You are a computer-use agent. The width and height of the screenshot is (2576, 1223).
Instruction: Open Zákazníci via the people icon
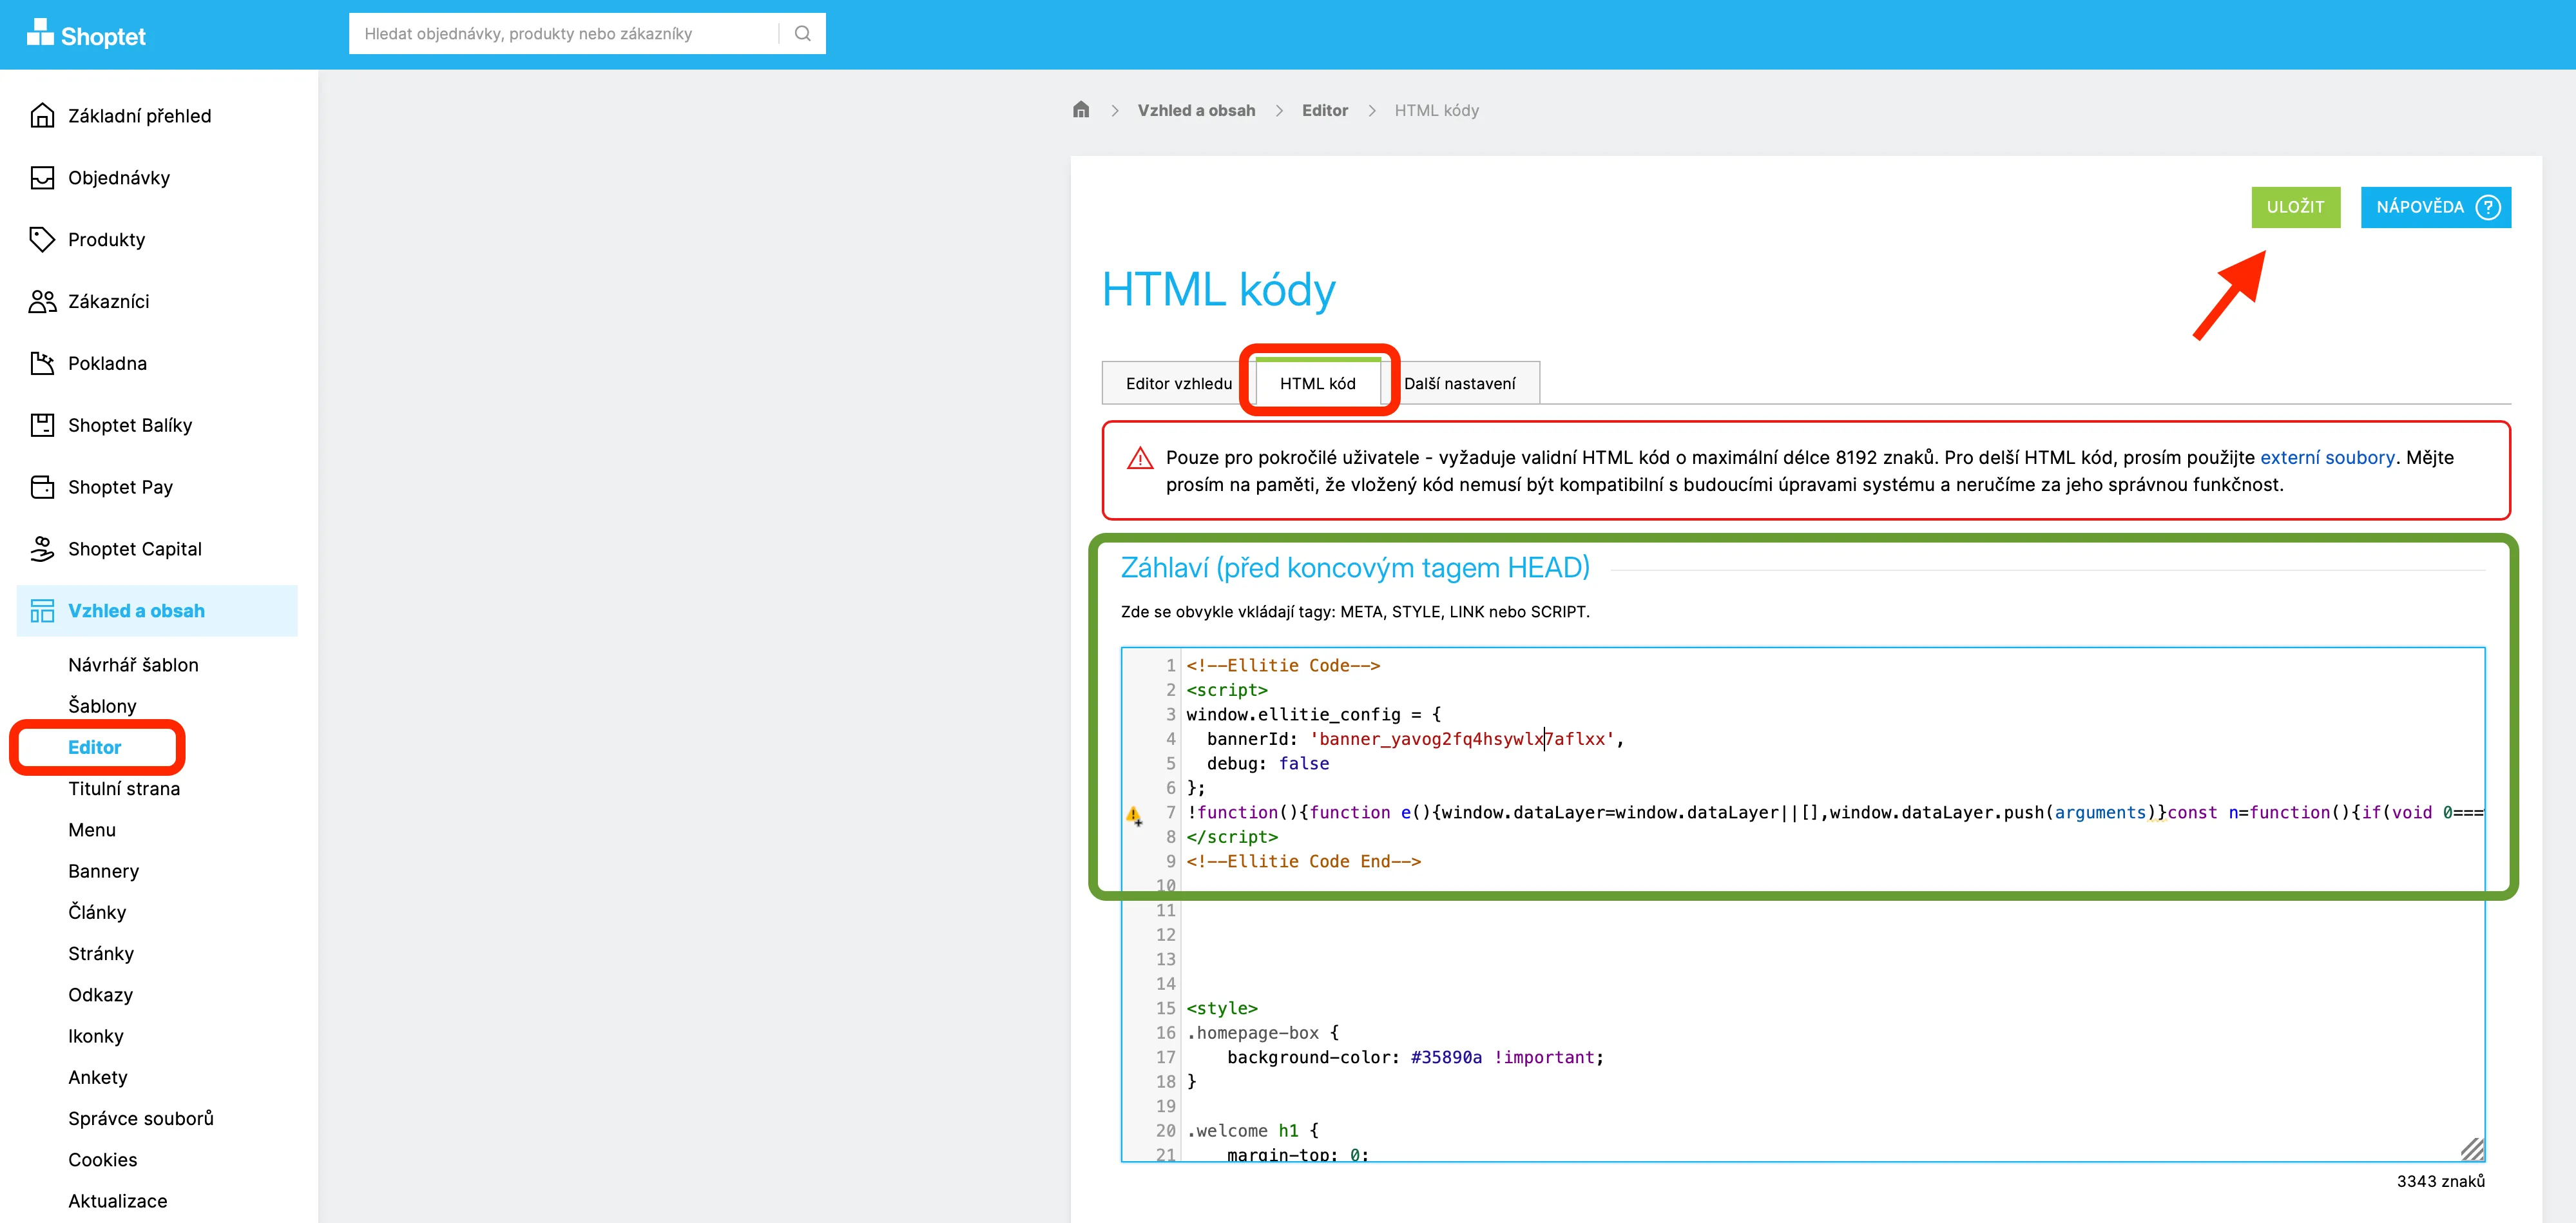(x=41, y=301)
